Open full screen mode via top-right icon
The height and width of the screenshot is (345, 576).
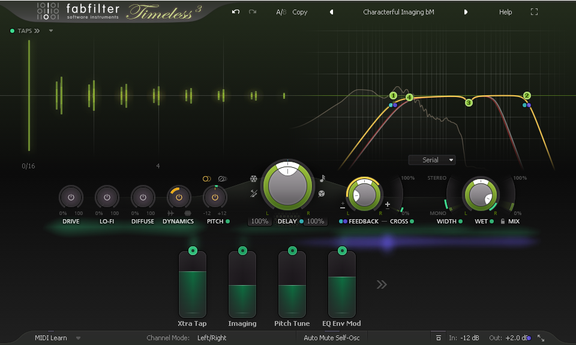[534, 11]
